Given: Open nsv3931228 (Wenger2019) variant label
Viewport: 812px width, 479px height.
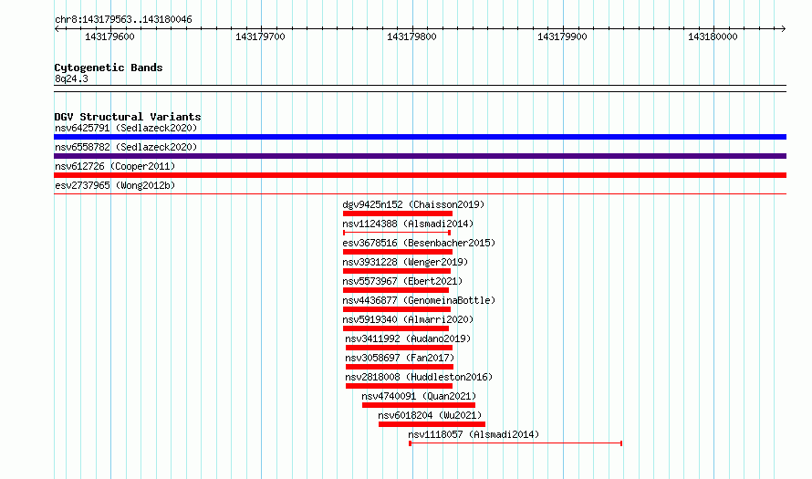Looking at the screenshot, I should [405, 262].
